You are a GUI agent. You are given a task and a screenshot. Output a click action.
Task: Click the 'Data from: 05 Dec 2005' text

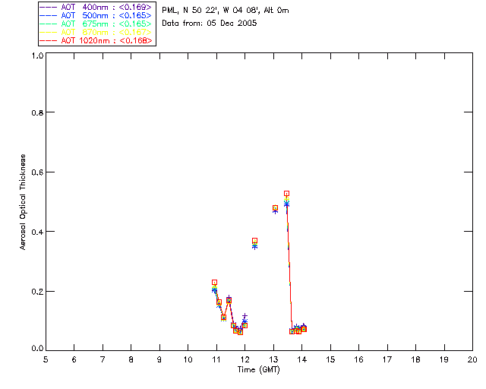coord(210,24)
